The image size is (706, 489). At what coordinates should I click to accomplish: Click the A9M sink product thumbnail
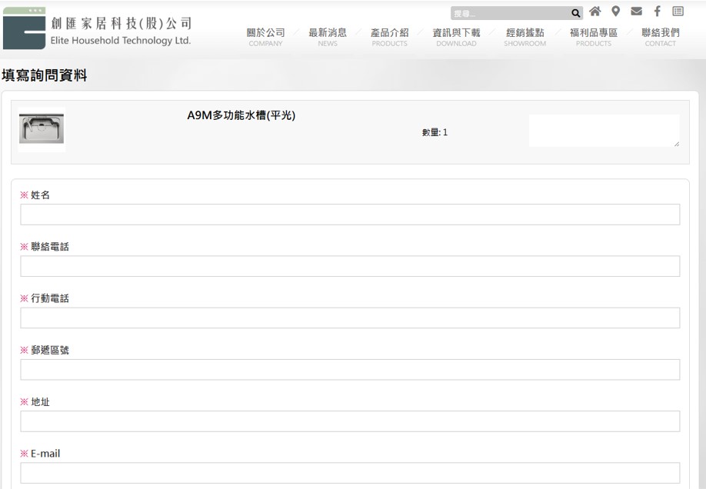[x=42, y=131]
